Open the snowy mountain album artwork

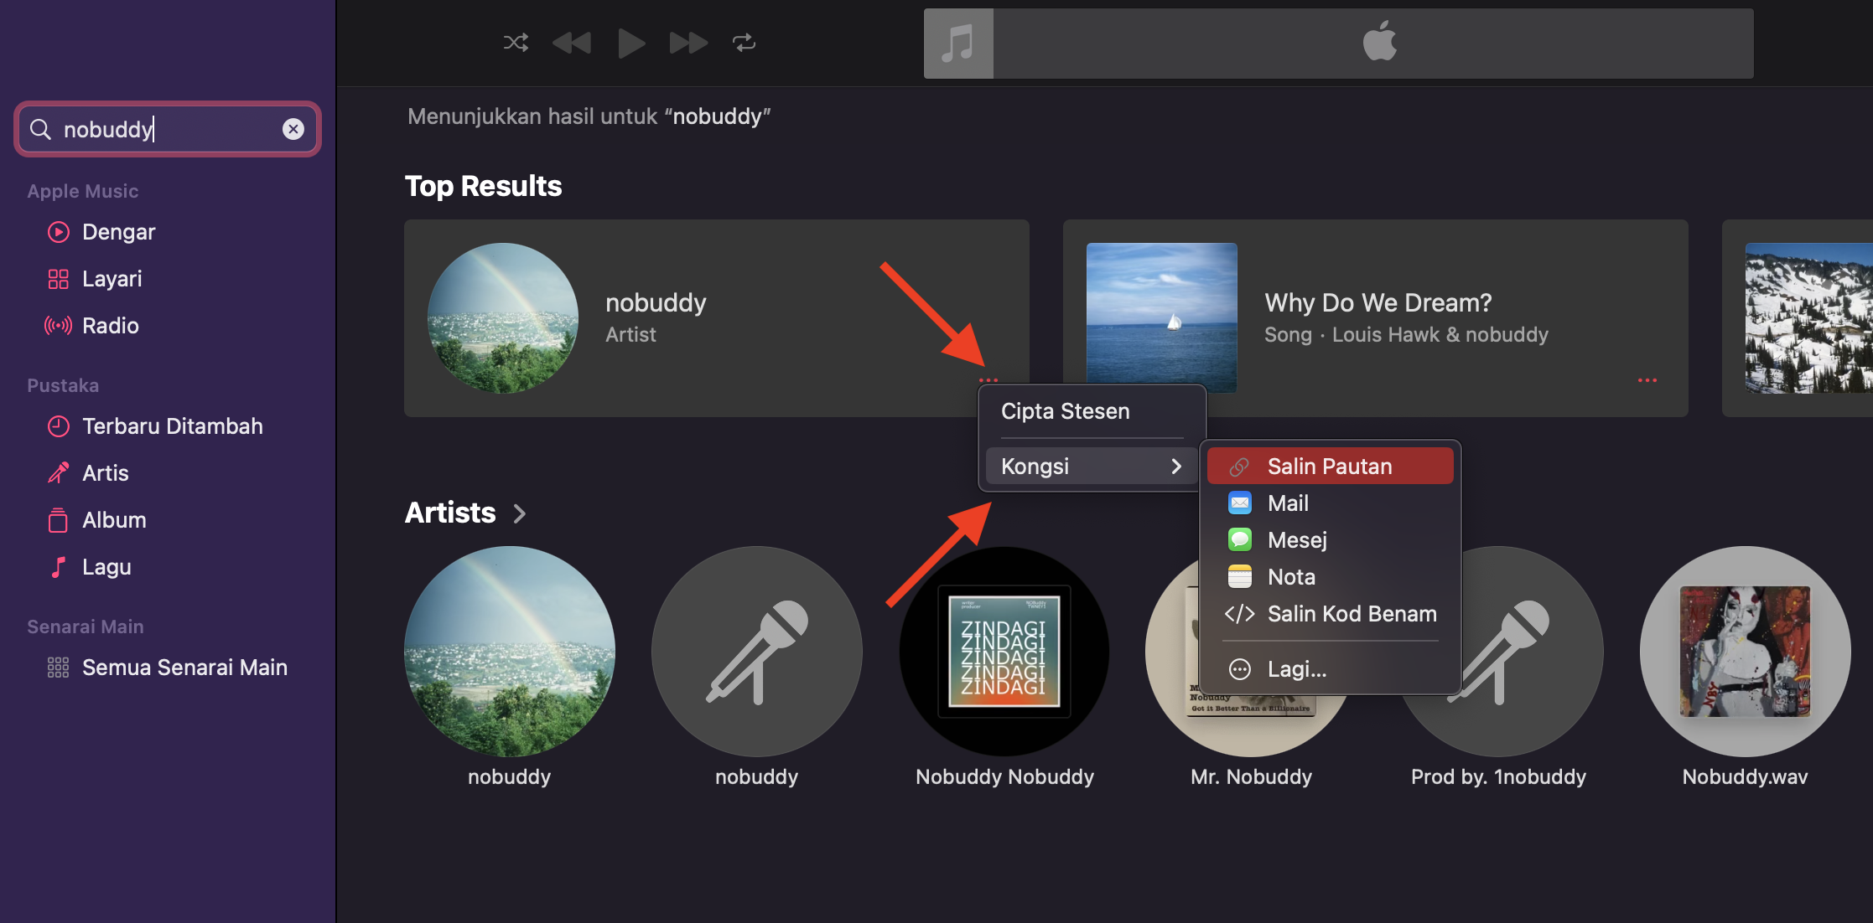click(x=1808, y=318)
